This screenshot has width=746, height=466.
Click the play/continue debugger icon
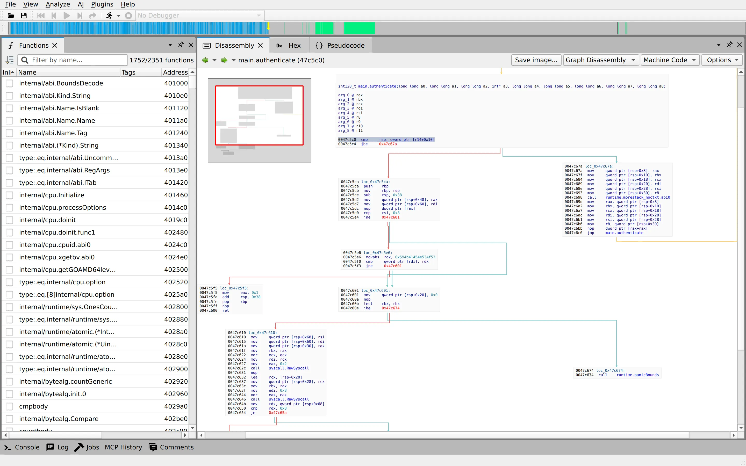67,16
